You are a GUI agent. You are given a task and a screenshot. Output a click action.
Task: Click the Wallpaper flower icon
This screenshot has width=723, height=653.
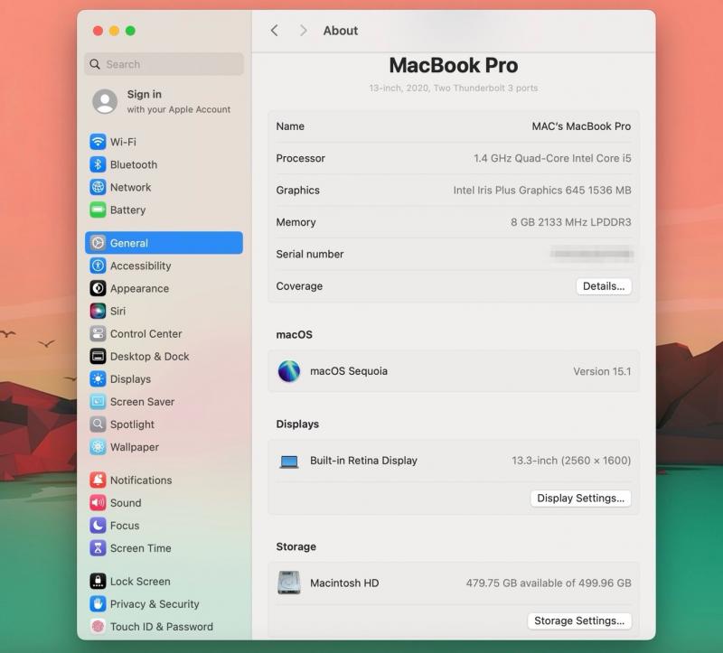tap(98, 446)
